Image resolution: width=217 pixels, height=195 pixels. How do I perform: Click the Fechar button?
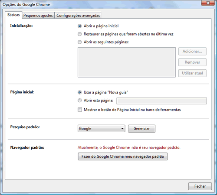pos(200,186)
